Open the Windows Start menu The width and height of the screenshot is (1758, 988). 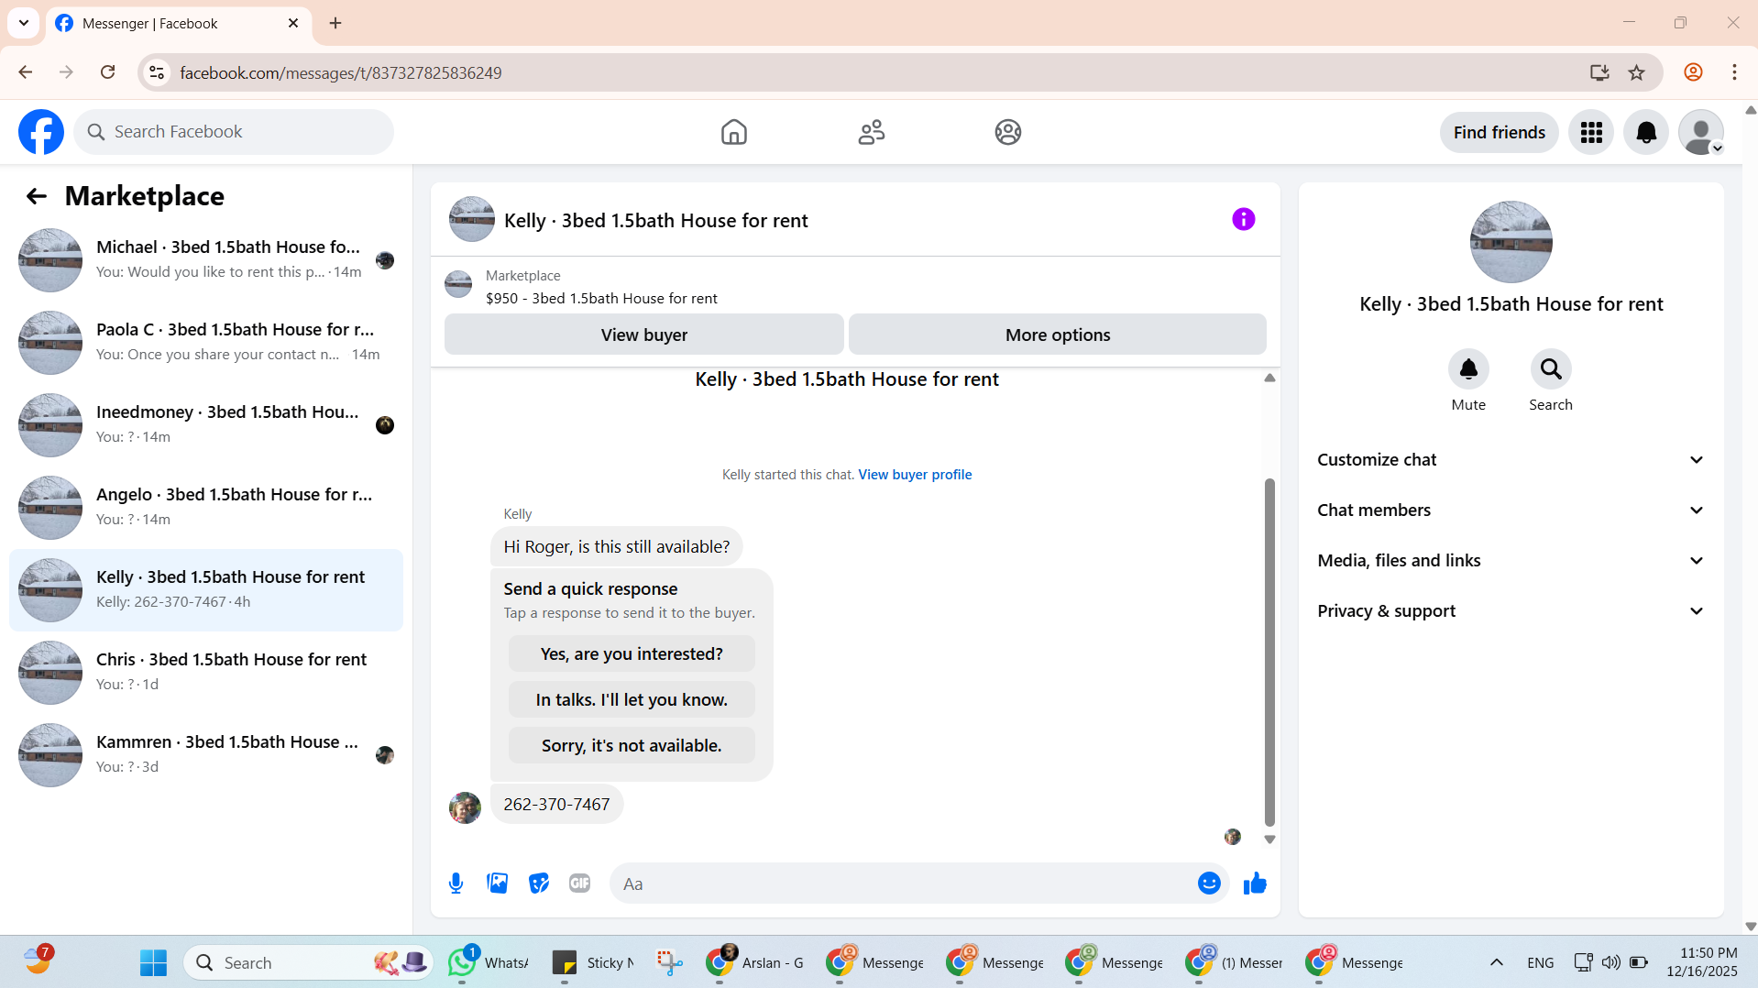[x=153, y=962]
